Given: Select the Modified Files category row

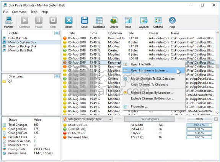Looking at the screenshot, I should [138, 125].
